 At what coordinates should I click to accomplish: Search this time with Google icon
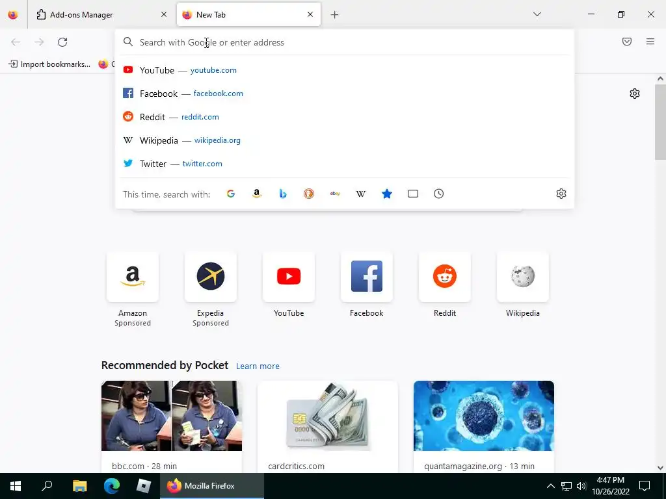pos(231,194)
